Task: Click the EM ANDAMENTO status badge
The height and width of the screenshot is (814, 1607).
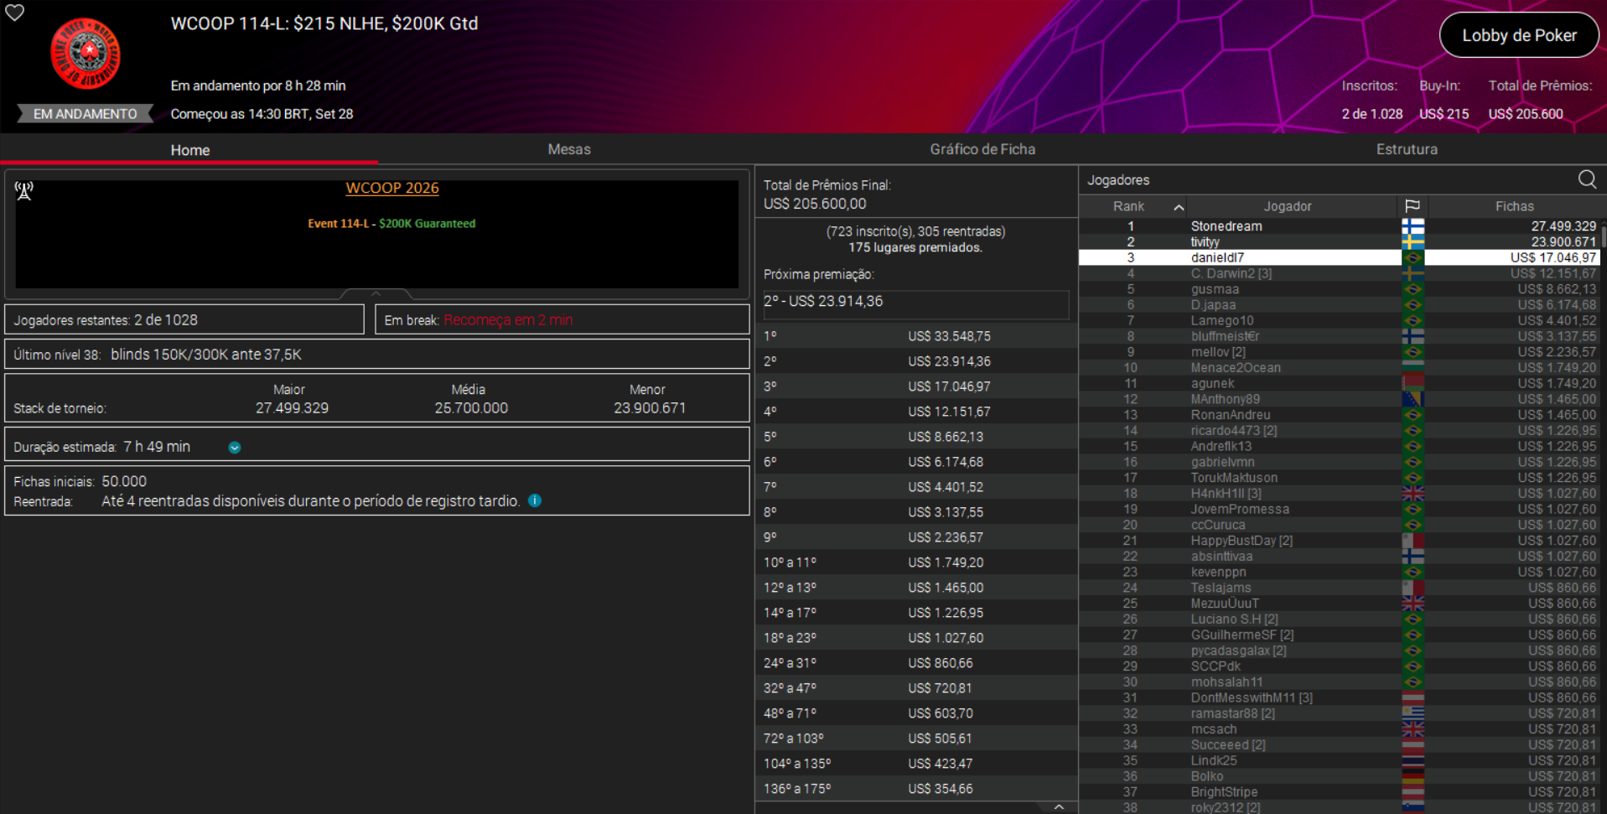Action: click(86, 114)
